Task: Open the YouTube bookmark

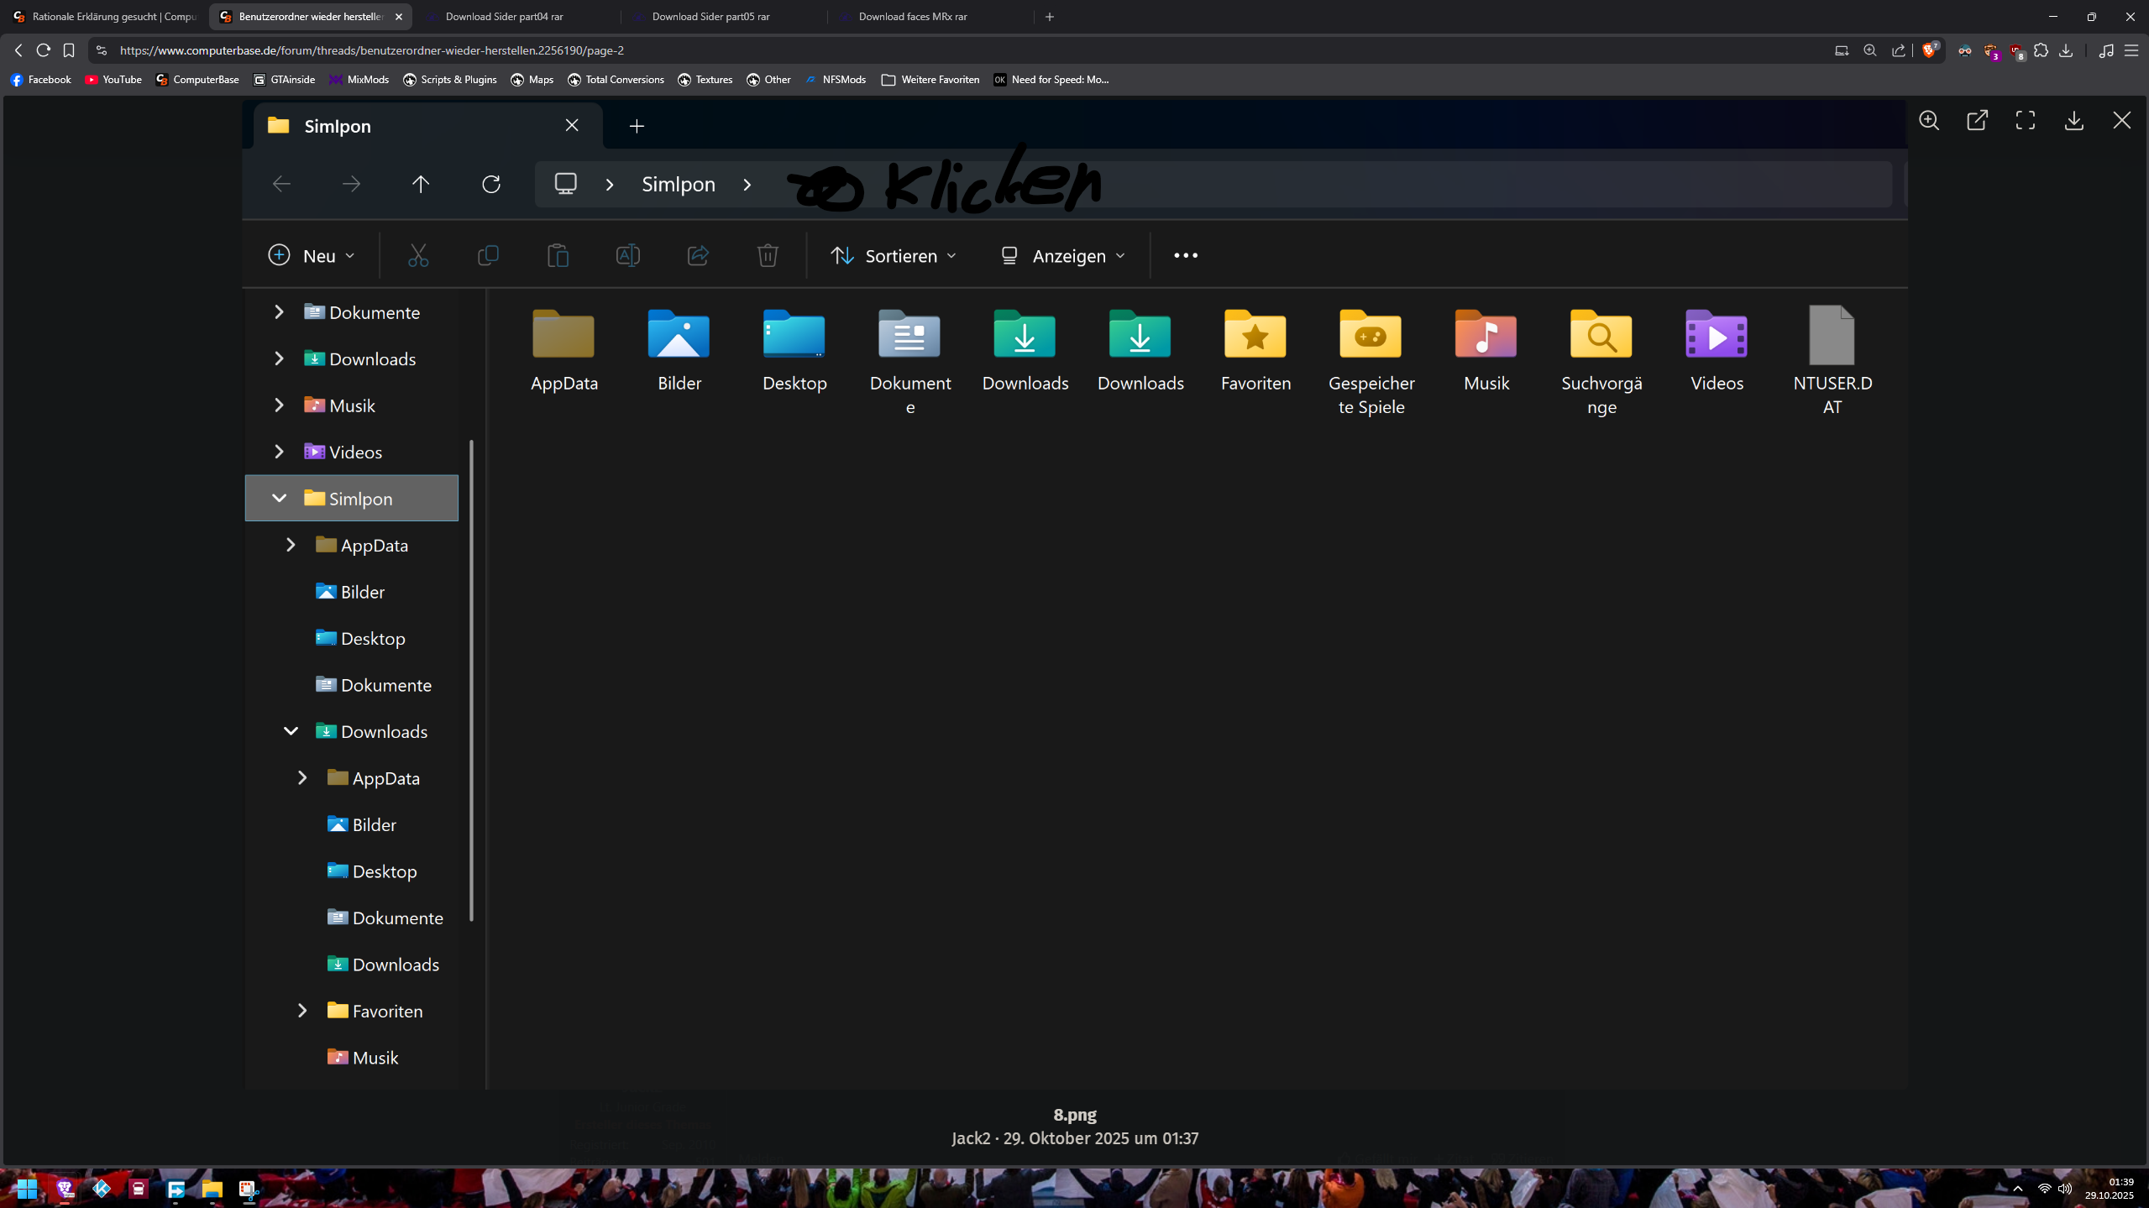Action: coord(113,80)
